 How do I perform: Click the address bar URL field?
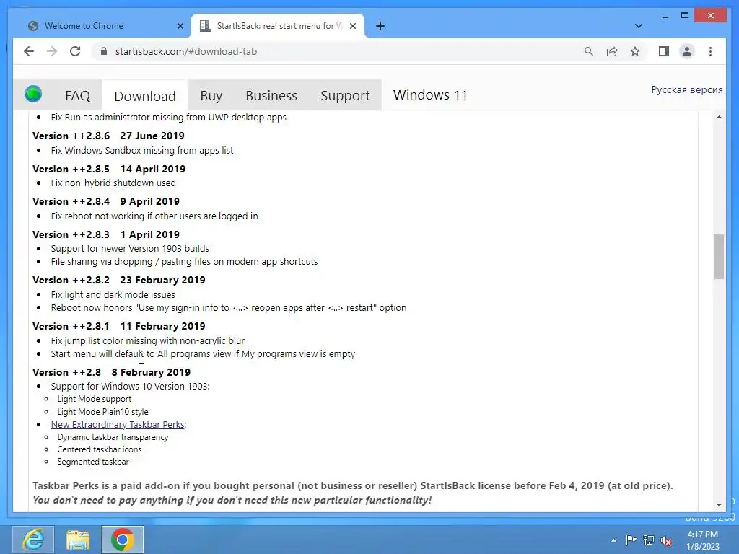[x=339, y=51]
